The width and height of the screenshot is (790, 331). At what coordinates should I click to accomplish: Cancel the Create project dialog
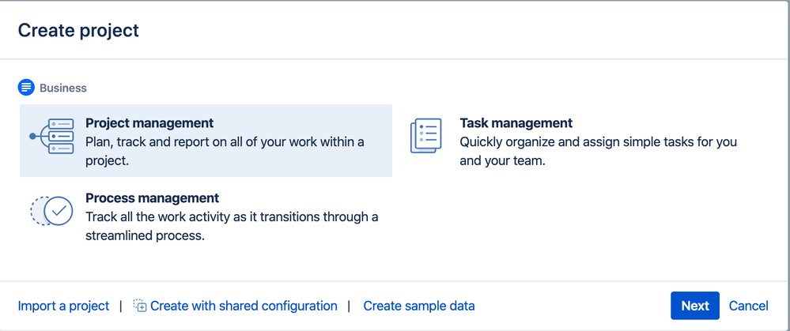pos(749,306)
